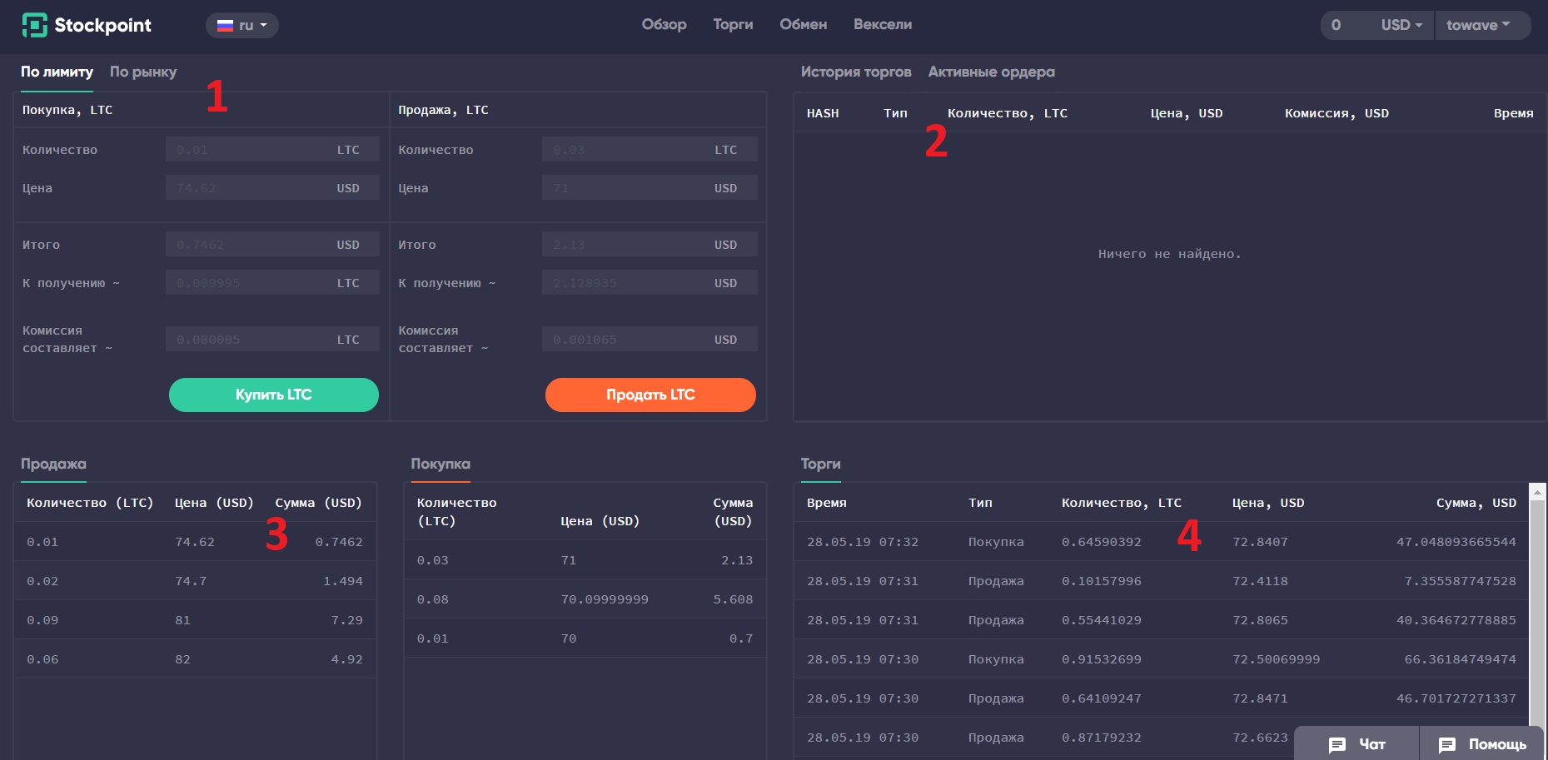Select buy order at price 70.09999999

pos(585,599)
